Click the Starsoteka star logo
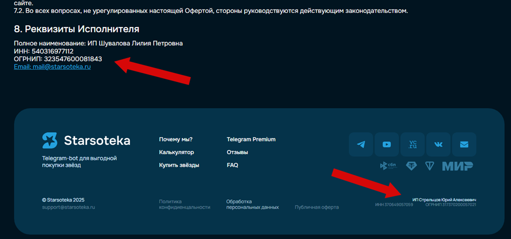This screenshot has width=511, height=239. coord(50,140)
